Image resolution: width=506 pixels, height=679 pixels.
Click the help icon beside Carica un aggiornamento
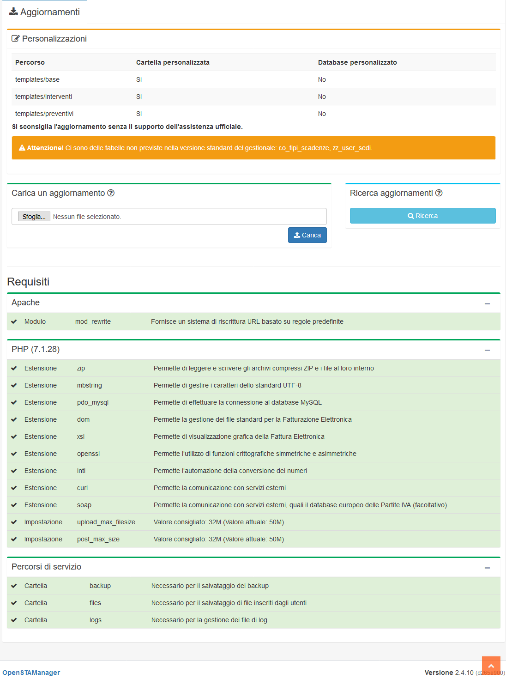111,193
